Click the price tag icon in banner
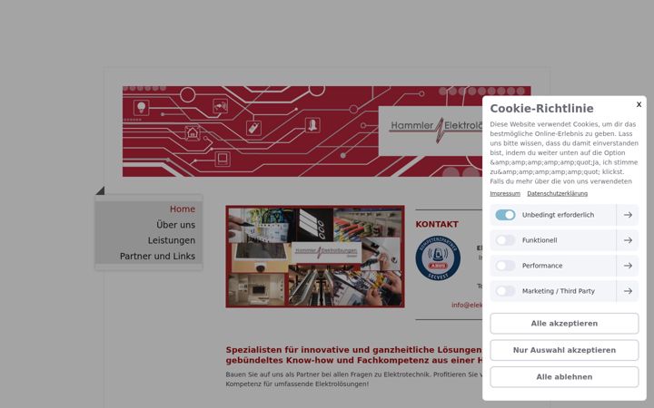The height and width of the screenshot is (408, 654). coord(253,128)
